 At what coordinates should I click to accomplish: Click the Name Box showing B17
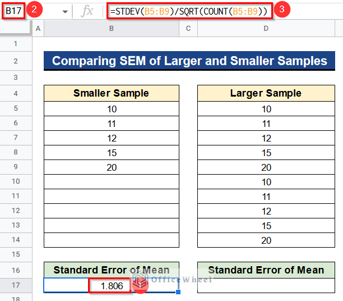[13, 11]
